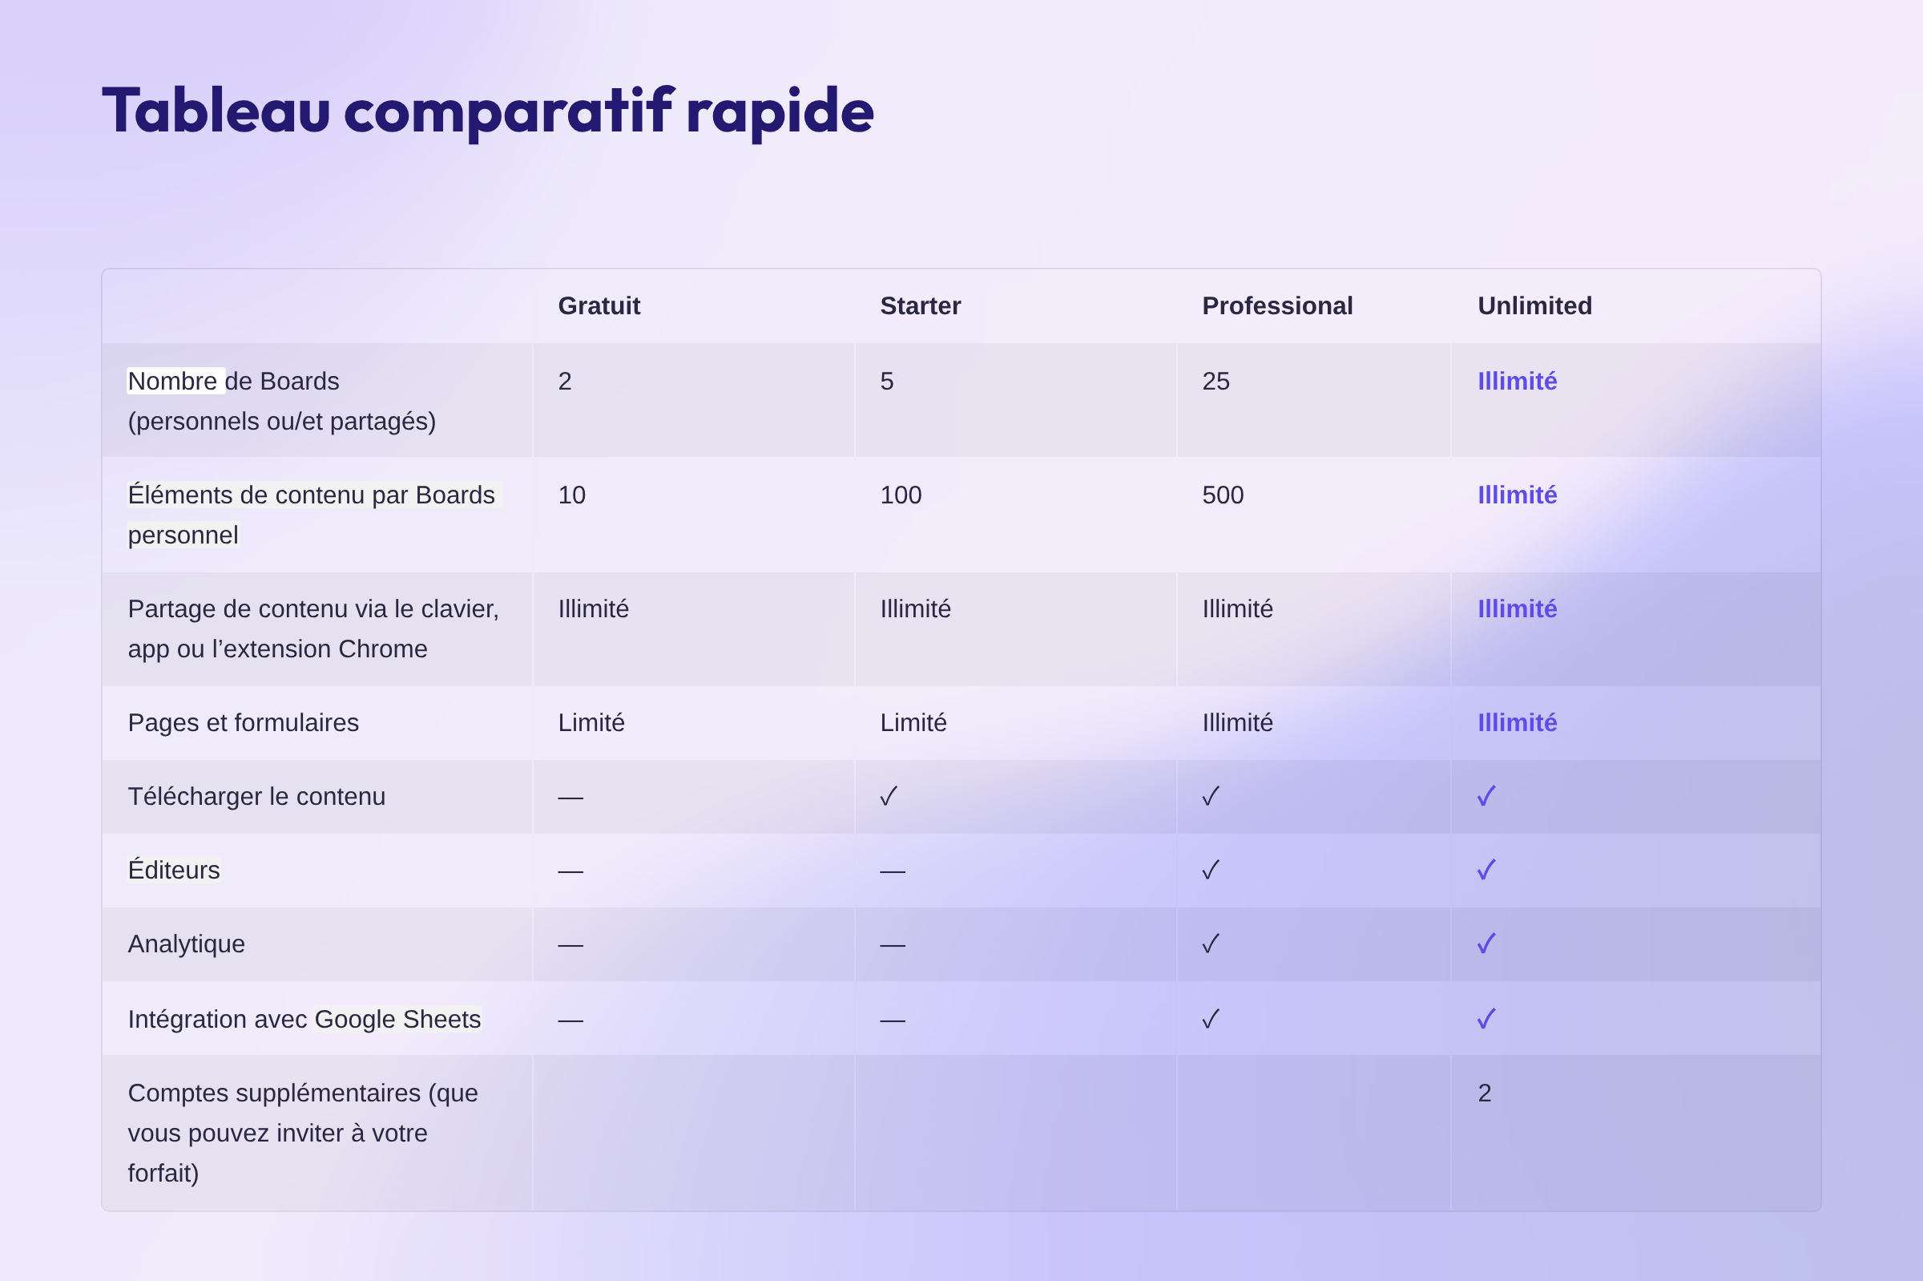Select the Starter column header
This screenshot has height=1281, width=1923.
pos(921,305)
